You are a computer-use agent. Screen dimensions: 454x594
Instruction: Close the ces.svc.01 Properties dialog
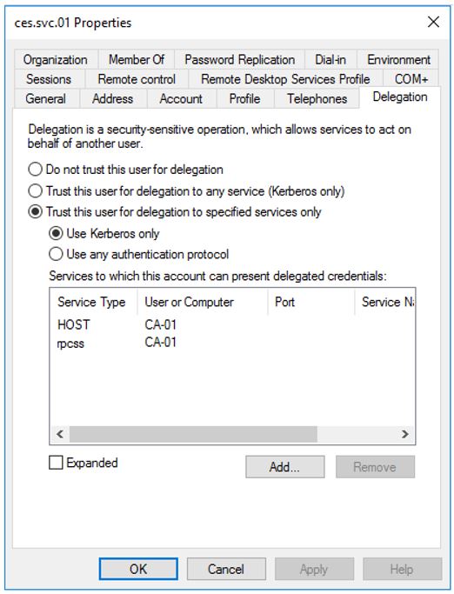(x=433, y=22)
